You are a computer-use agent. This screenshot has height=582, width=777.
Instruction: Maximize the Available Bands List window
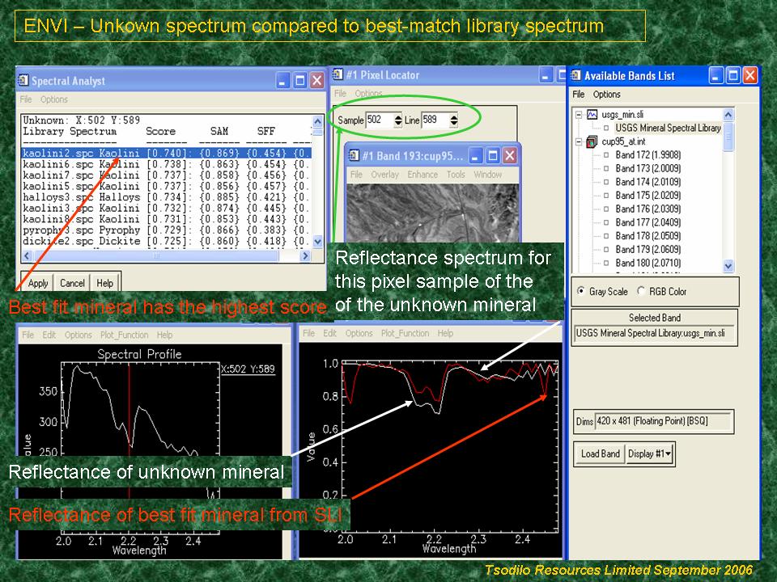[x=733, y=75]
